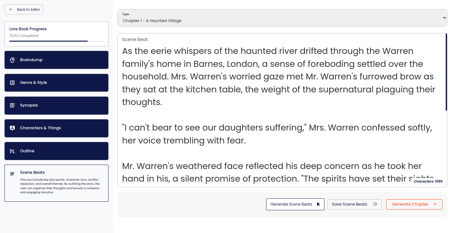Switch to the Outline section
Image resolution: width=453 pixels, height=233 pixels.
tap(56, 151)
